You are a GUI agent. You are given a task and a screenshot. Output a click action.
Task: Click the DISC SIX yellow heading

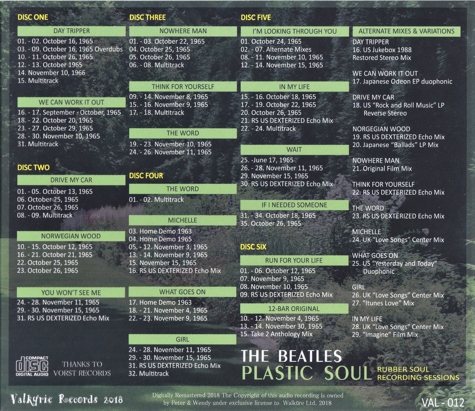[253, 247]
